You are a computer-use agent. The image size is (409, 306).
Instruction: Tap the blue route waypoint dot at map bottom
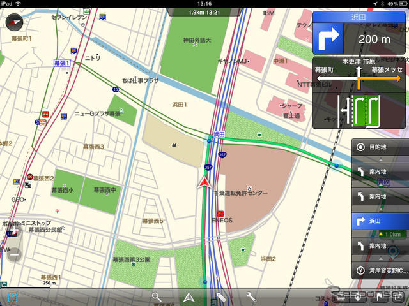point(204,282)
